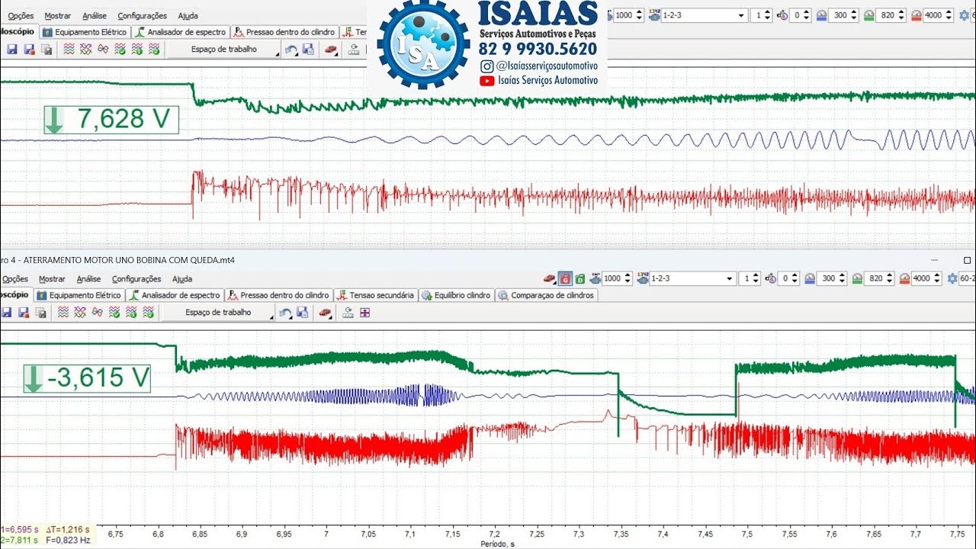Select Equilíbrio cilindro tab in lower window
The height and width of the screenshot is (549, 976).
point(457,295)
